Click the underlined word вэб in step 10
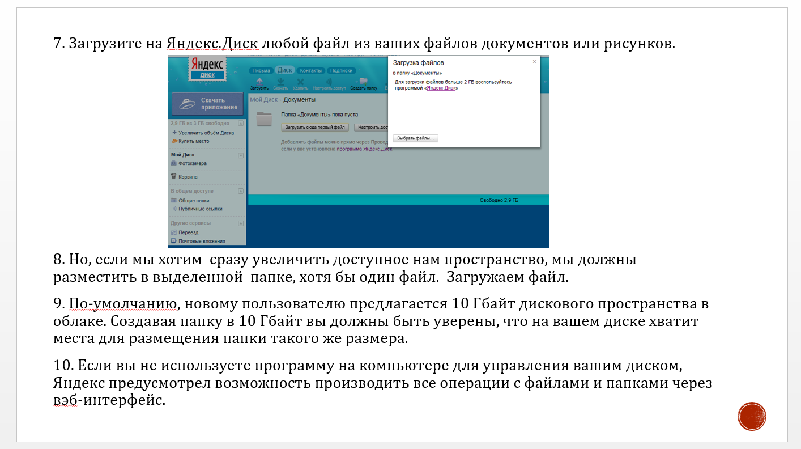The height and width of the screenshot is (449, 801). [65, 400]
